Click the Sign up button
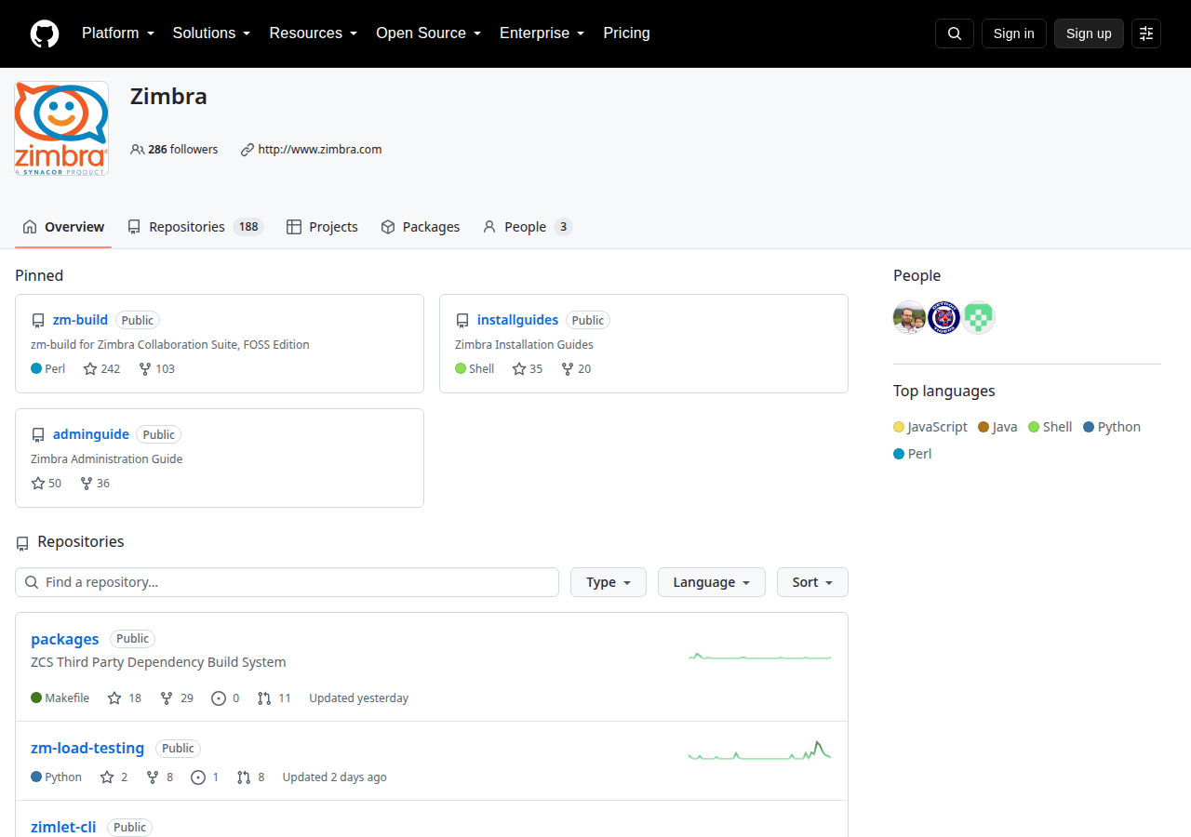1191x837 pixels. tap(1089, 33)
